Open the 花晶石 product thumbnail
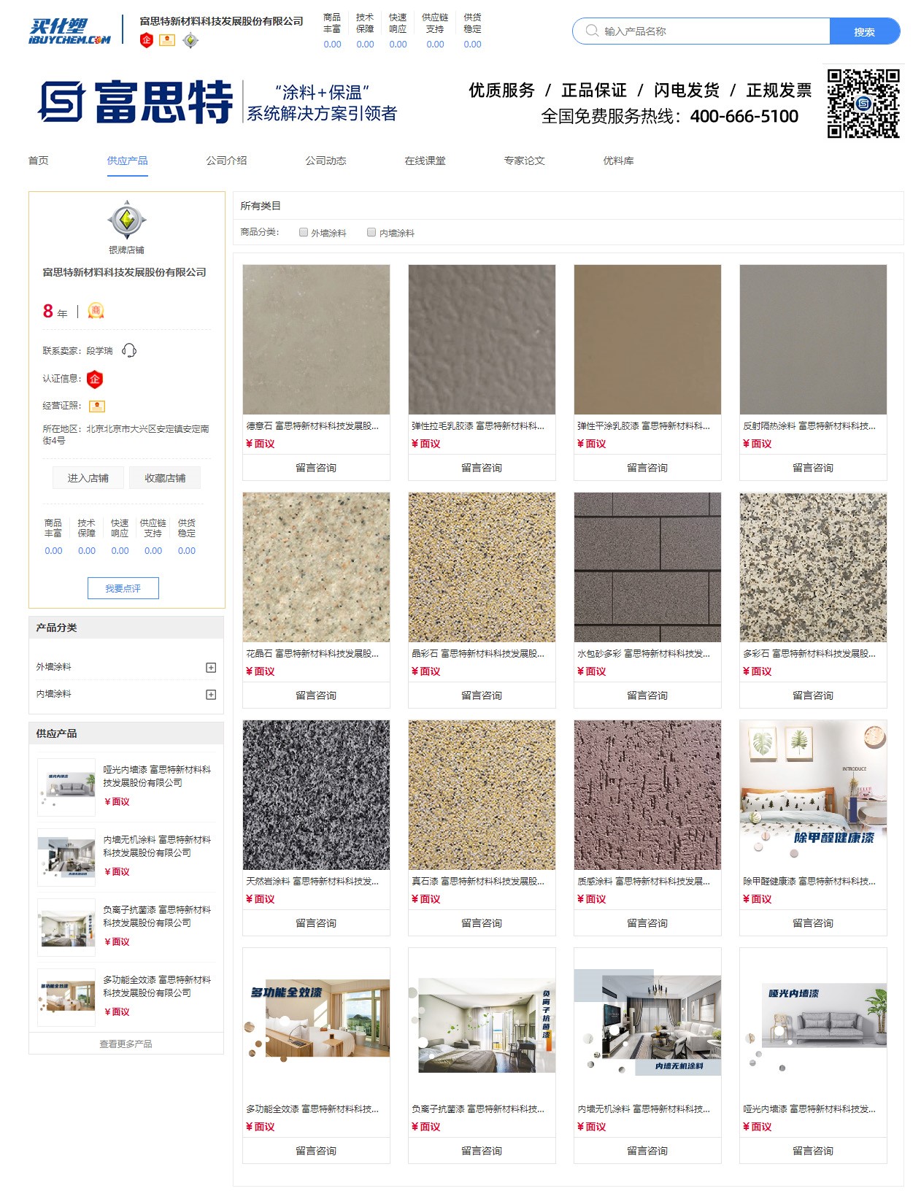 pyautogui.click(x=316, y=567)
